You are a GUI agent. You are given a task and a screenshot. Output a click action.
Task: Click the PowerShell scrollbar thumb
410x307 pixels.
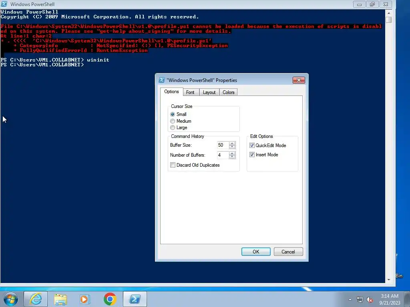point(388,20)
